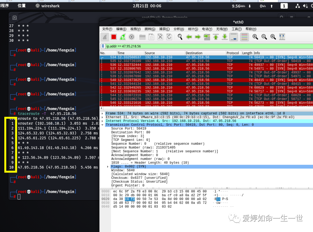Click the Destination column header
Image resolution: width=313 pixels, height=232 pixels.
pyautogui.click(x=194, y=53)
